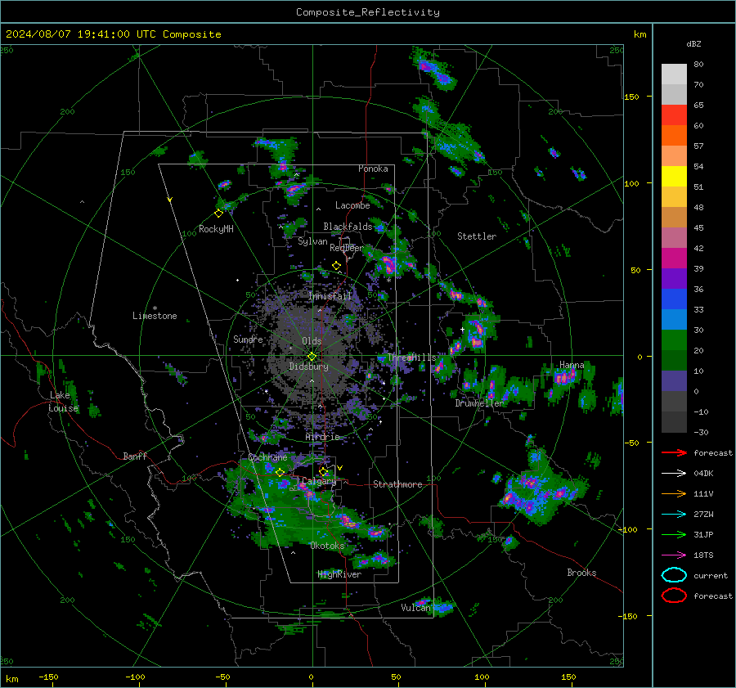
Task: Select the Cochrane label
Action: tap(267, 457)
